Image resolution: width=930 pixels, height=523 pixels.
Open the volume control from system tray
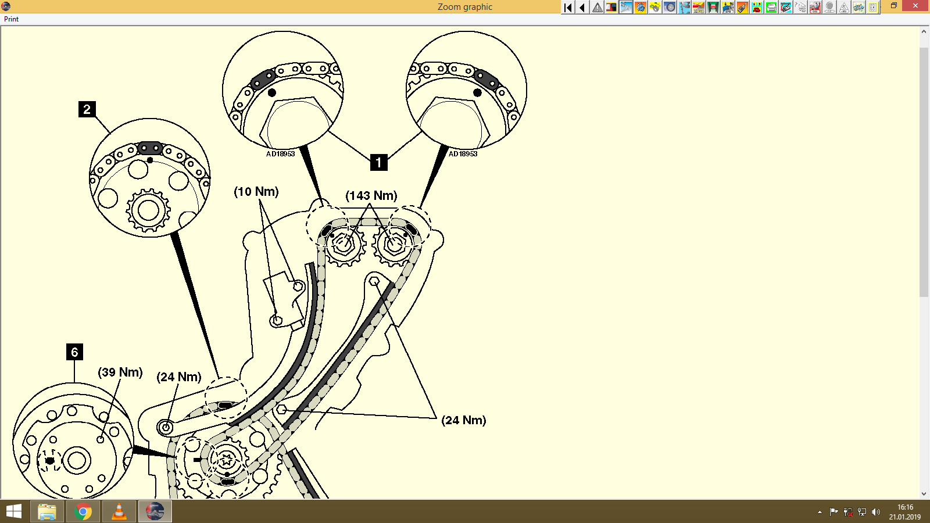tap(877, 512)
